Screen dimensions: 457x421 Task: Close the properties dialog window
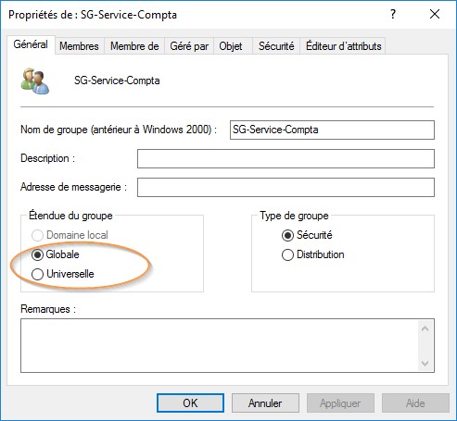[435, 14]
